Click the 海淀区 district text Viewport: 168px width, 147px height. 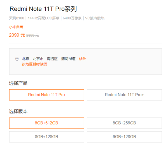(52, 59)
